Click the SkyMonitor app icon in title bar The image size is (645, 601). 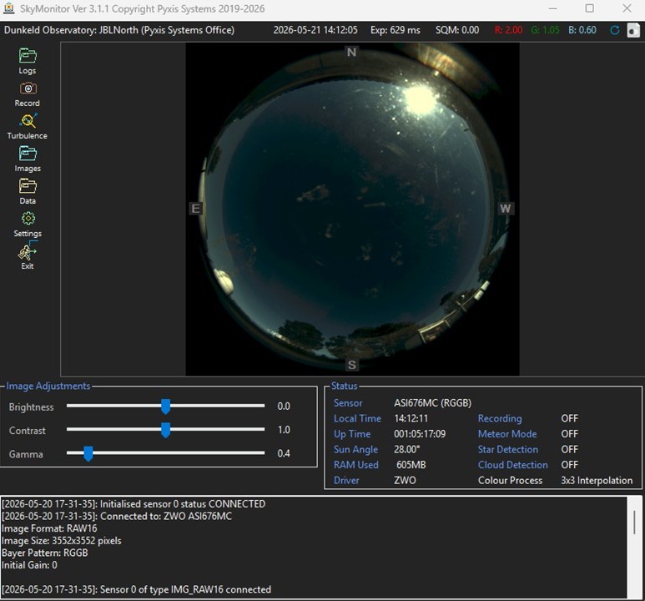click(9, 8)
